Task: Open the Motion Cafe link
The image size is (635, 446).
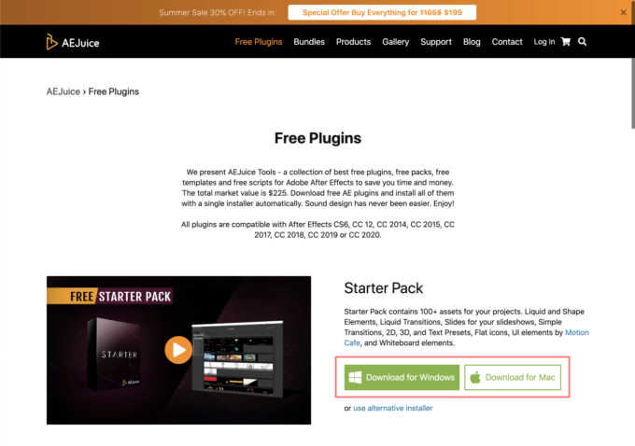Action: pyautogui.click(x=577, y=332)
